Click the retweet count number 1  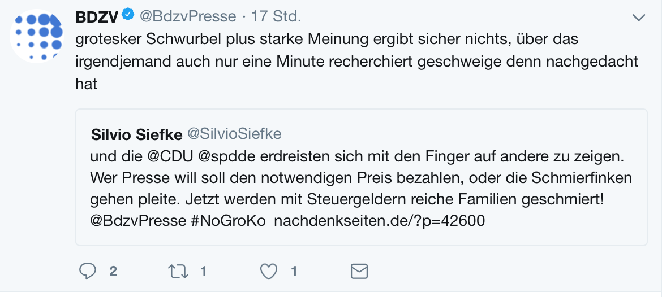[203, 271]
